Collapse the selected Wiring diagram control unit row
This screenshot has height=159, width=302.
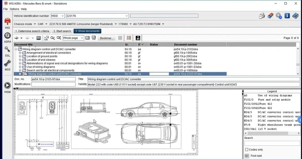tap(20, 74)
